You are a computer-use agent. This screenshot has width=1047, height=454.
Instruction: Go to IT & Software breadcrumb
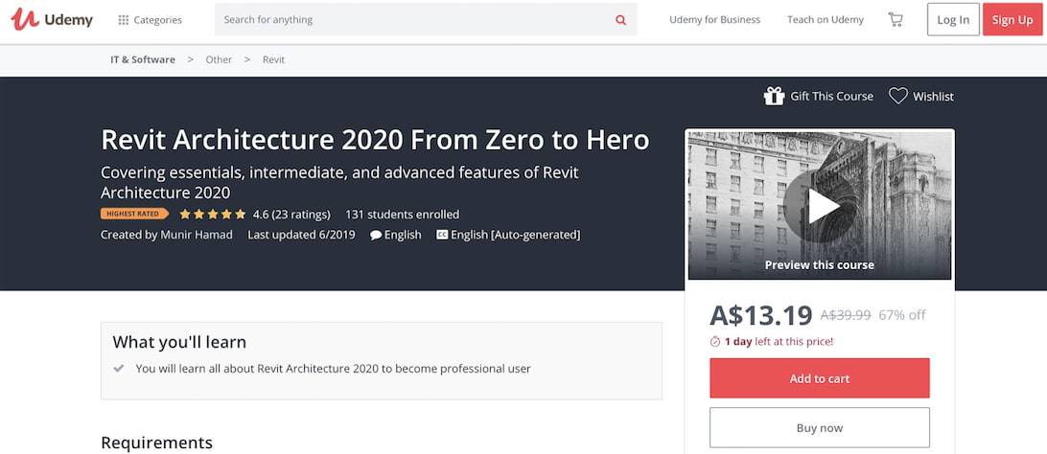pos(143,59)
